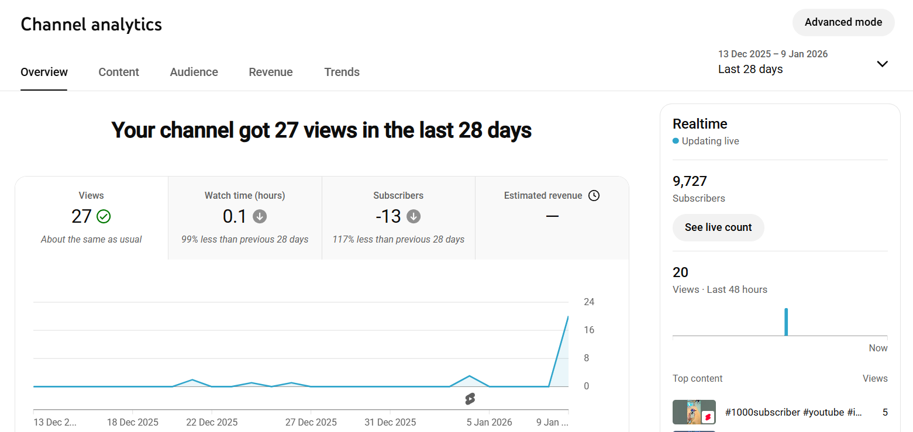Click the blue live-updating dot indicator
The image size is (913, 432).
click(x=676, y=141)
